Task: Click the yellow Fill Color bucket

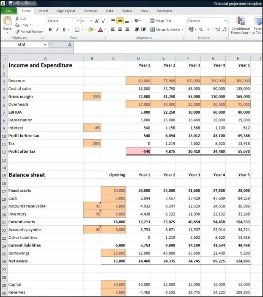Action: point(90,30)
